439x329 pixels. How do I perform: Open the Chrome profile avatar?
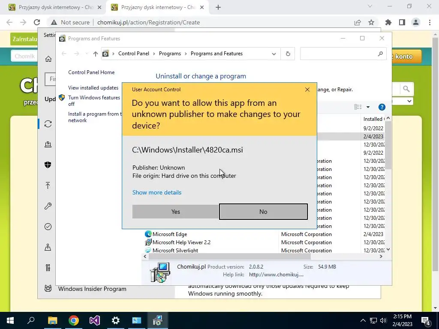coord(416,22)
